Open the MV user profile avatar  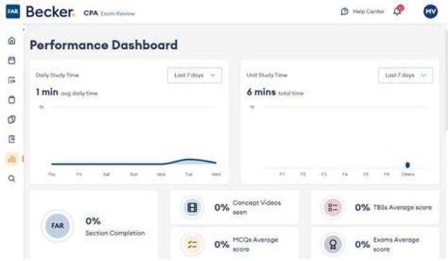(431, 11)
